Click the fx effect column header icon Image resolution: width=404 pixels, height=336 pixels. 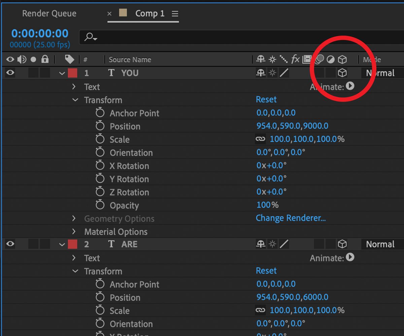point(295,59)
